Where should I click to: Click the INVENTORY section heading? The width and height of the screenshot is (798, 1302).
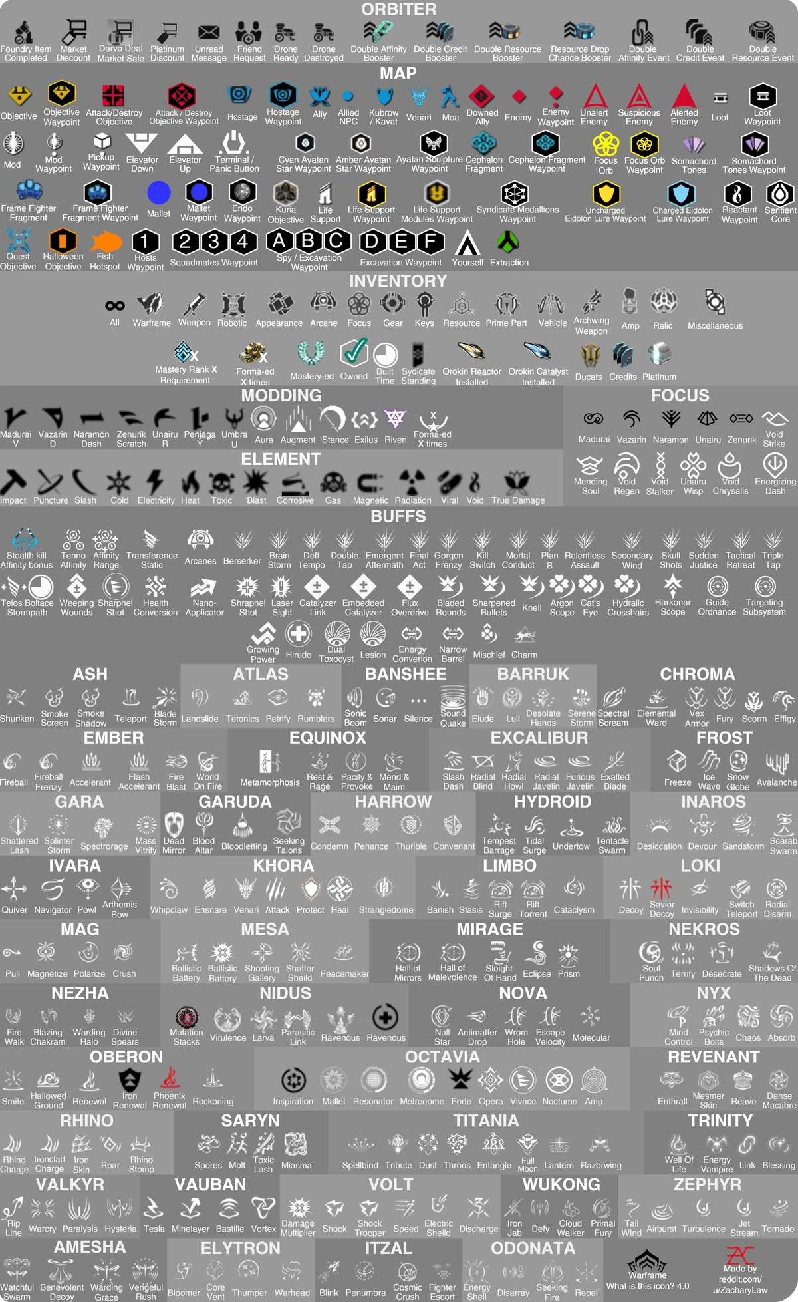398,281
